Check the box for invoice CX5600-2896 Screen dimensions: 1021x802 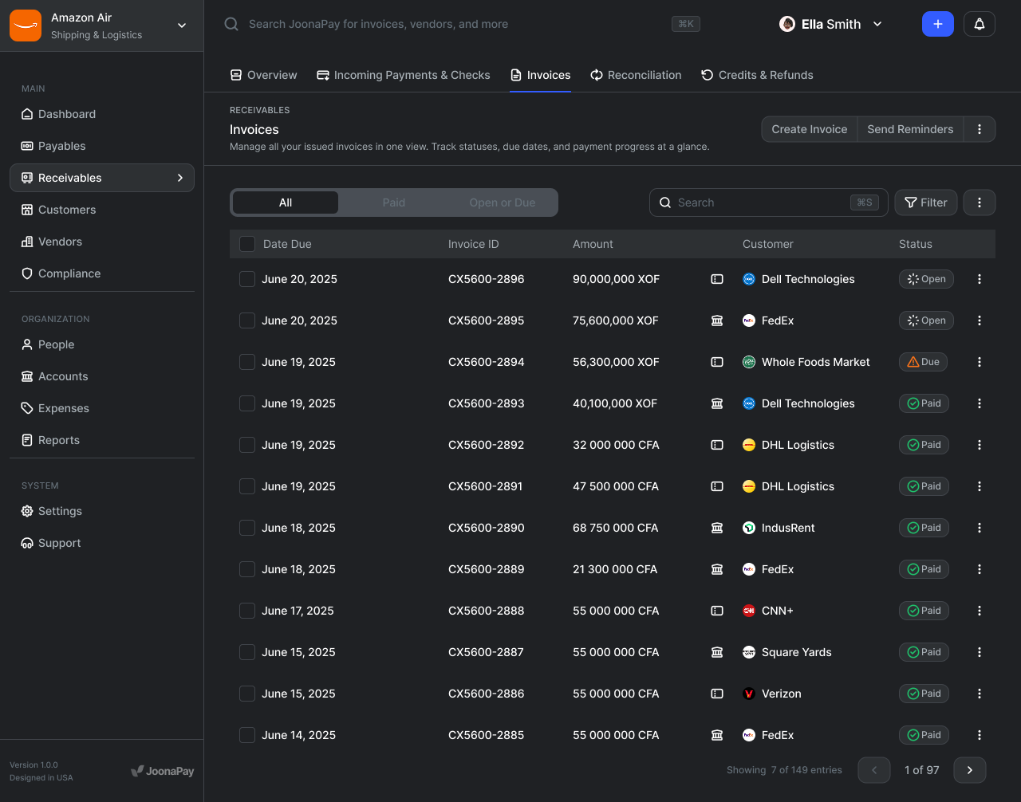tap(247, 279)
